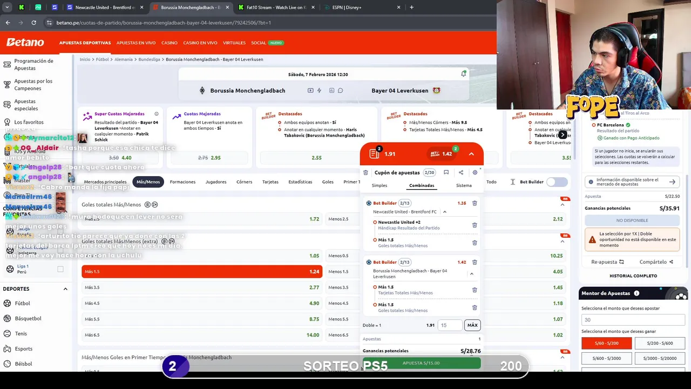This screenshot has height=389, width=691.
Task: Open the Chrome tab search dropdown
Action: [x=7, y=8]
